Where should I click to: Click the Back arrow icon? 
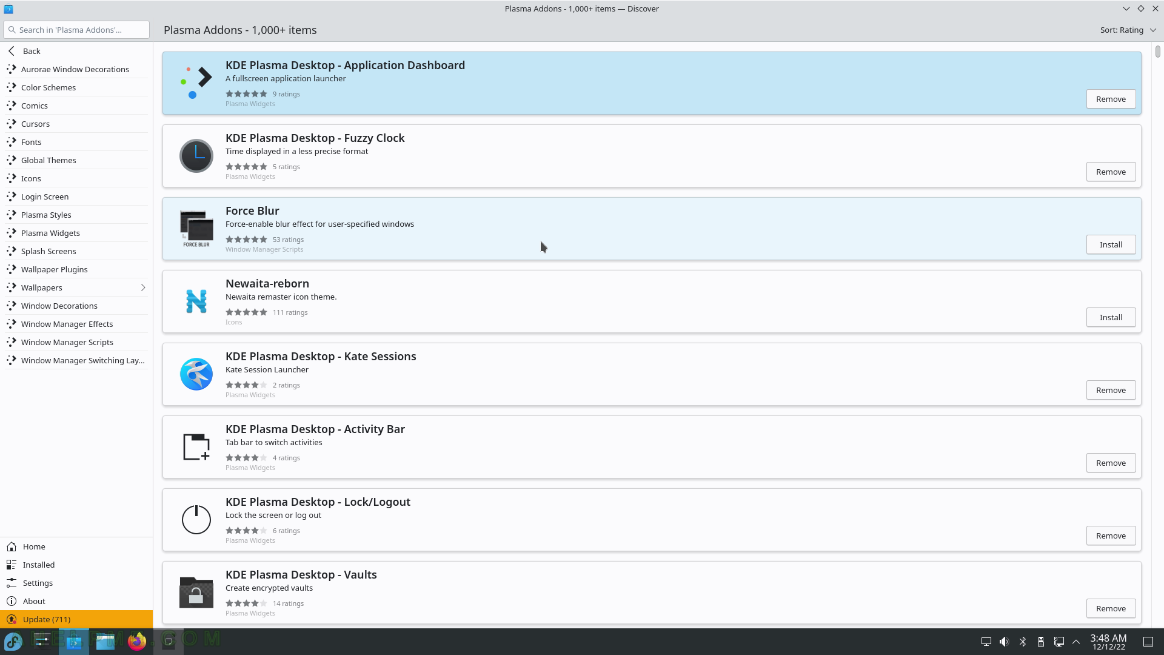12,51
